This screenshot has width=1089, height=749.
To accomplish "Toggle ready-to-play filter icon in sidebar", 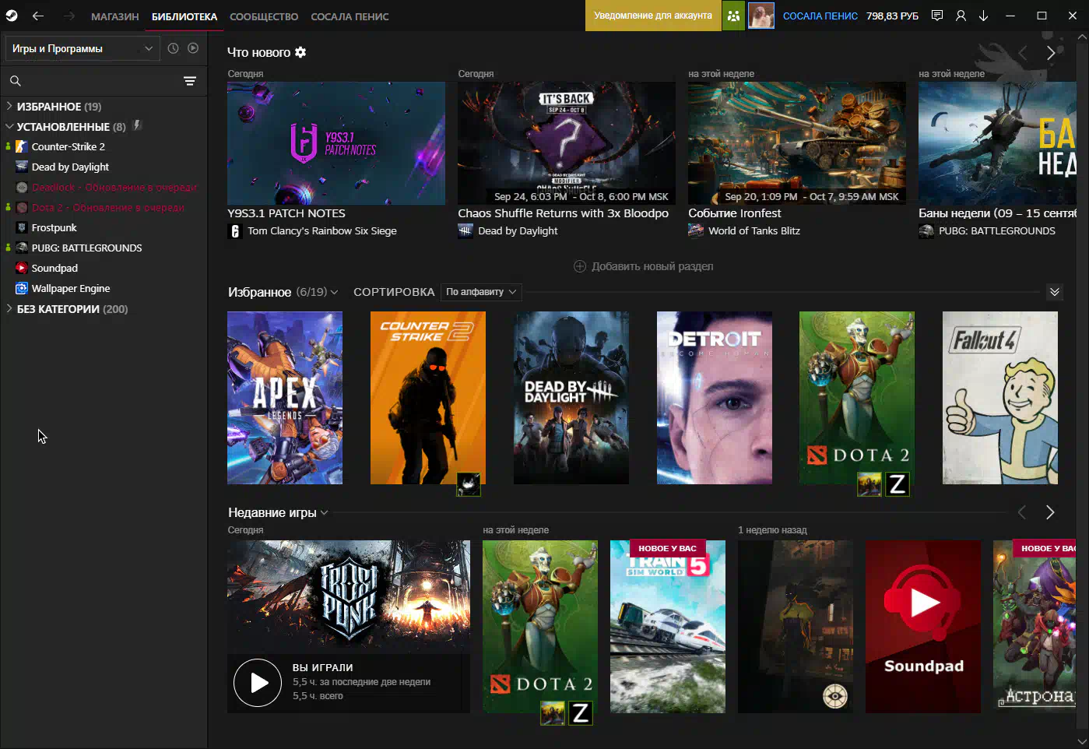I will pos(193,48).
